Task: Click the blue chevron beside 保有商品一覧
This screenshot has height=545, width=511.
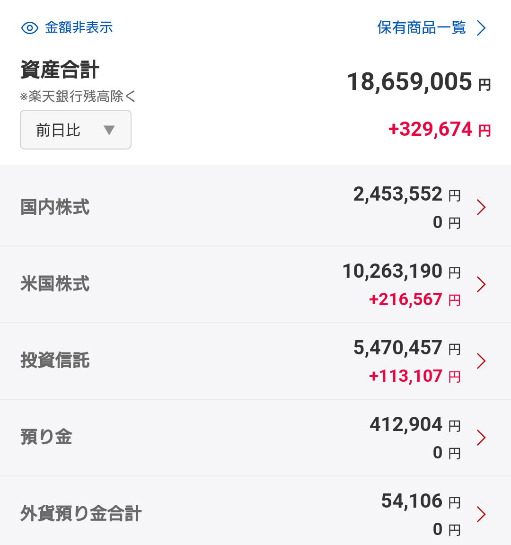Action: pyautogui.click(x=481, y=28)
